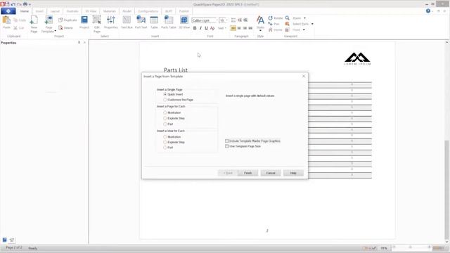The height and width of the screenshot is (253, 450).
Task: Select the Quick Insert radio option
Action: (165, 94)
